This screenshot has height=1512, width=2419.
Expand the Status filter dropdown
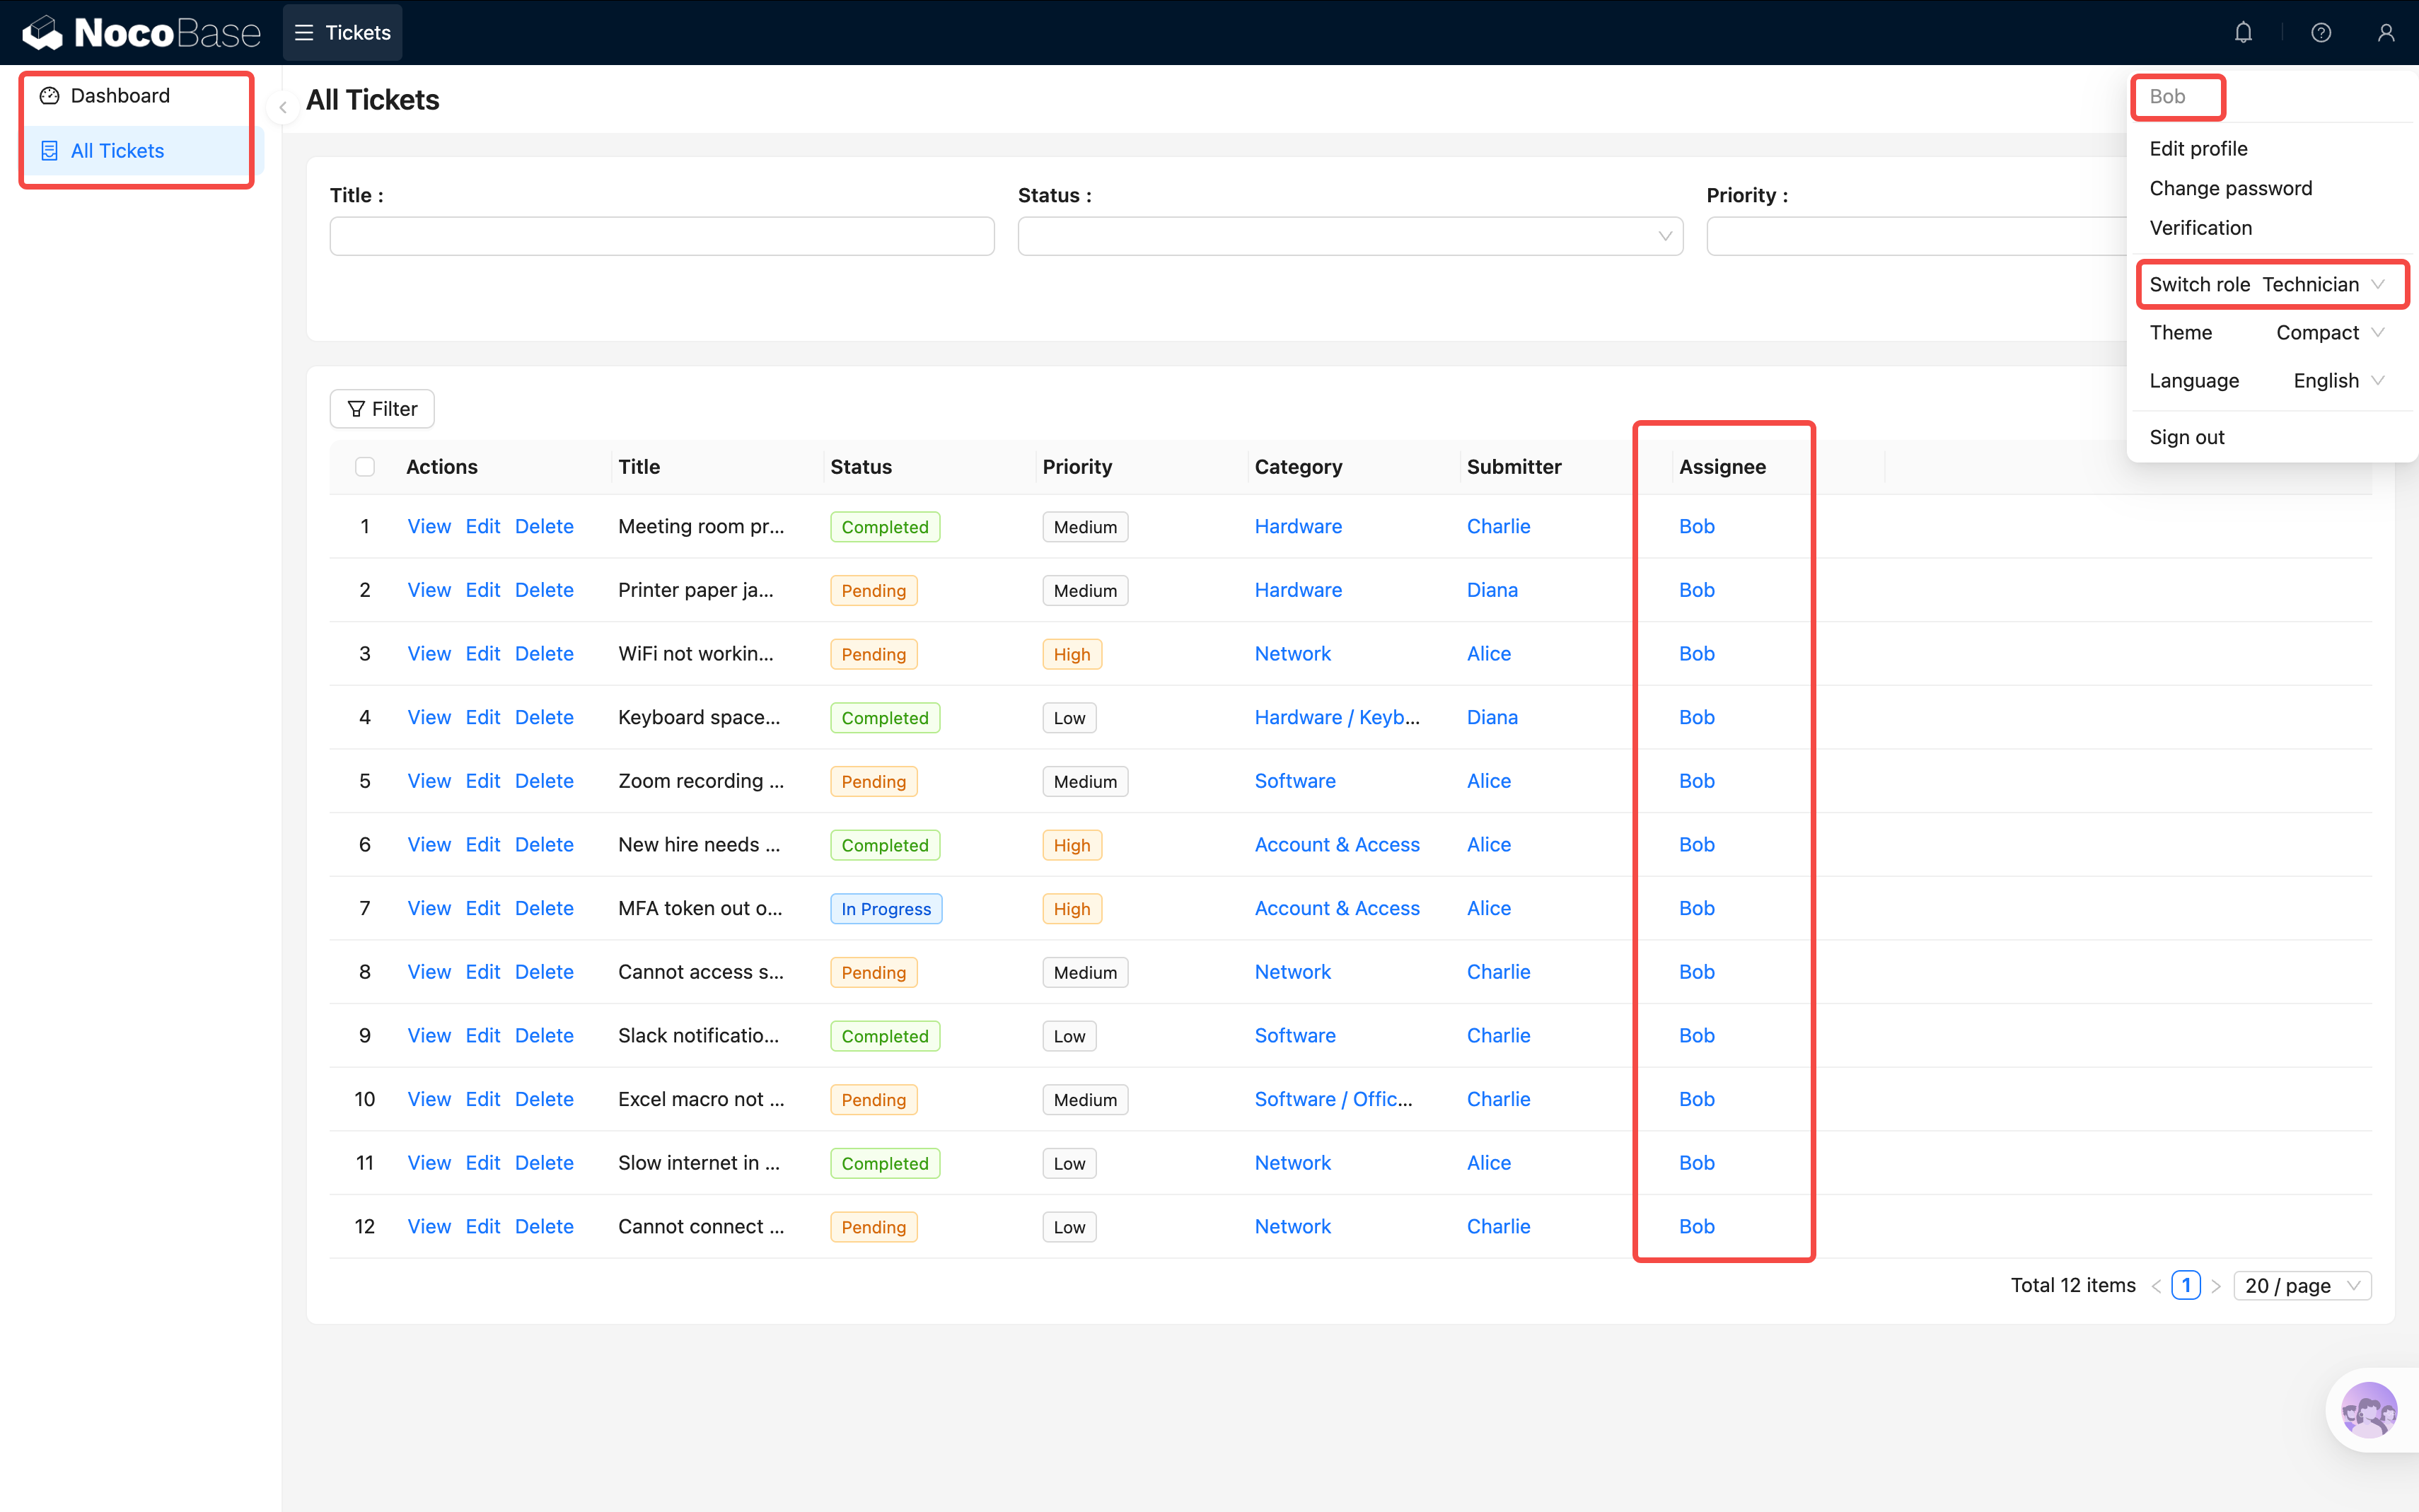tap(1349, 237)
